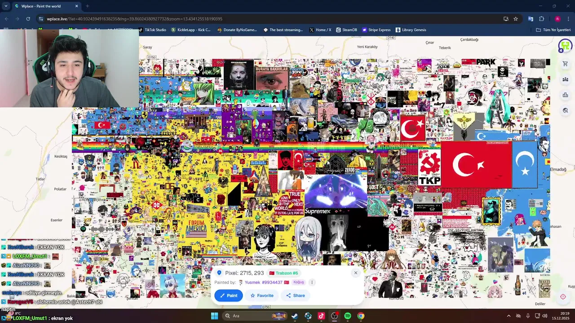Open Tüm Yer İşaretleri bookmarks folder
575x323 pixels.
coord(553,30)
